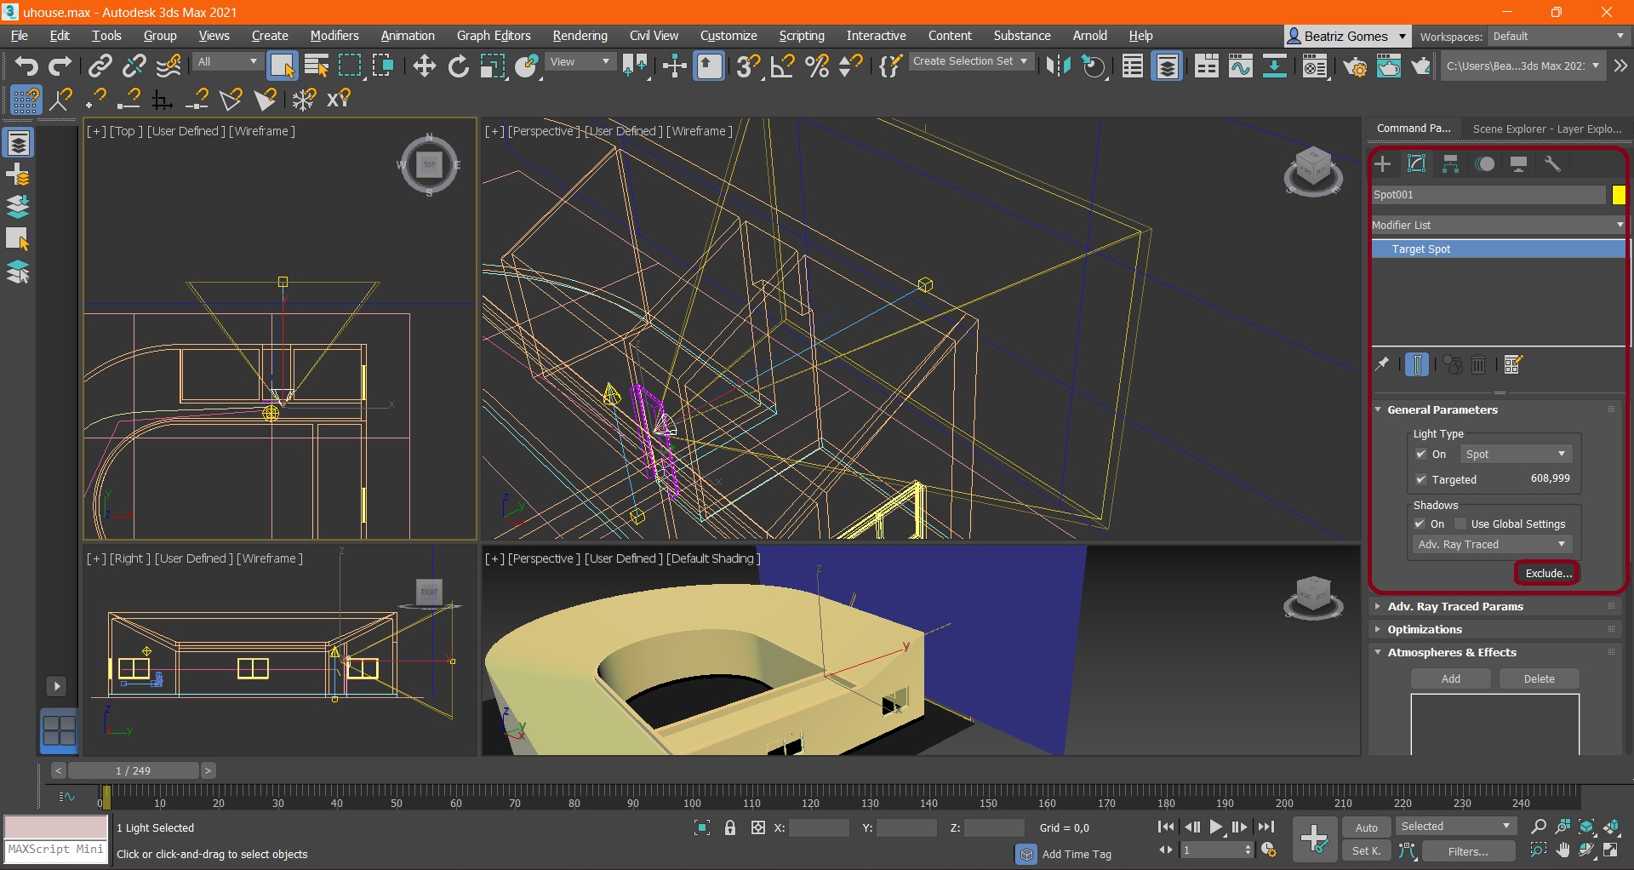Choose the Select and Move tool
The image size is (1634, 870).
point(424,66)
